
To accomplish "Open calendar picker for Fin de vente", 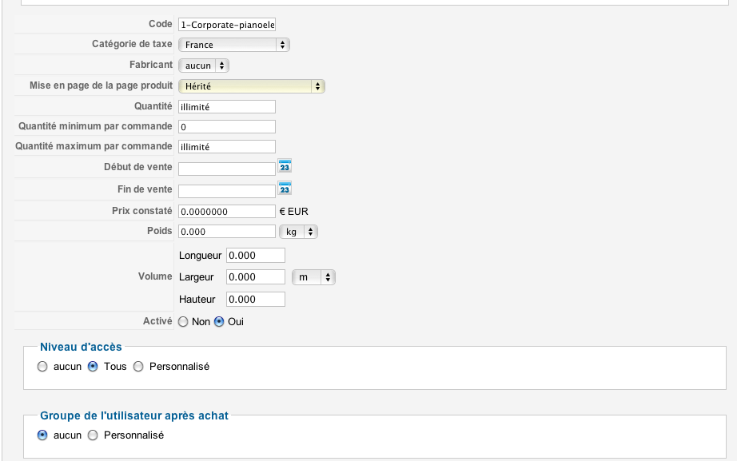I will coord(285,189).
